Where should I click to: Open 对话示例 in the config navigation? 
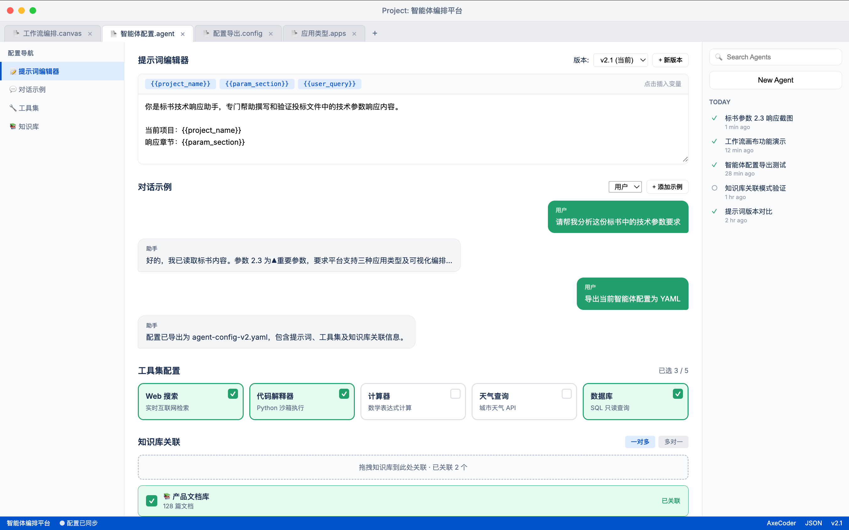62,90
